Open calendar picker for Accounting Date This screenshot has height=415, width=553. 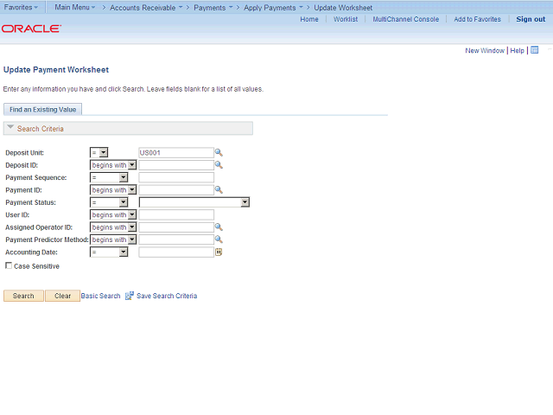click(x=219, y=252)
